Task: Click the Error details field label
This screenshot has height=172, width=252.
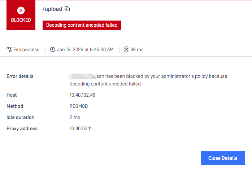Action: 20,76
